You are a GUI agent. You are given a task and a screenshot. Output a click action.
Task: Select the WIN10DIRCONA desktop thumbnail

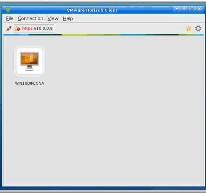[30, 61]
